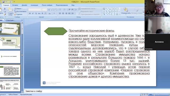Click the Save icon in quick access toolbar

tap(3, 2)
